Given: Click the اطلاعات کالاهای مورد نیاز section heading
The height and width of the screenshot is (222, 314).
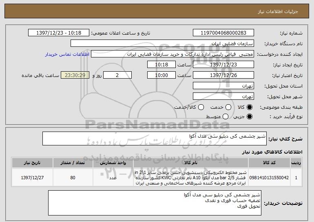Looking at the screenshot, I should pyautogui.click(x=272, y=152).
